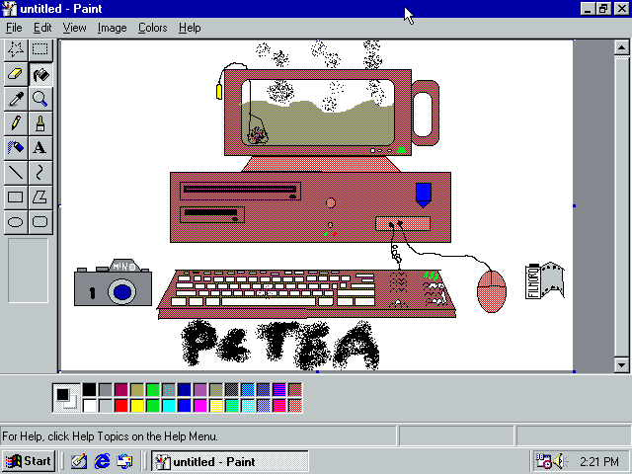This screenshot has width=632, height=474.
Task: Activate the Magnifier tool
Action: (x=40, y=99)
